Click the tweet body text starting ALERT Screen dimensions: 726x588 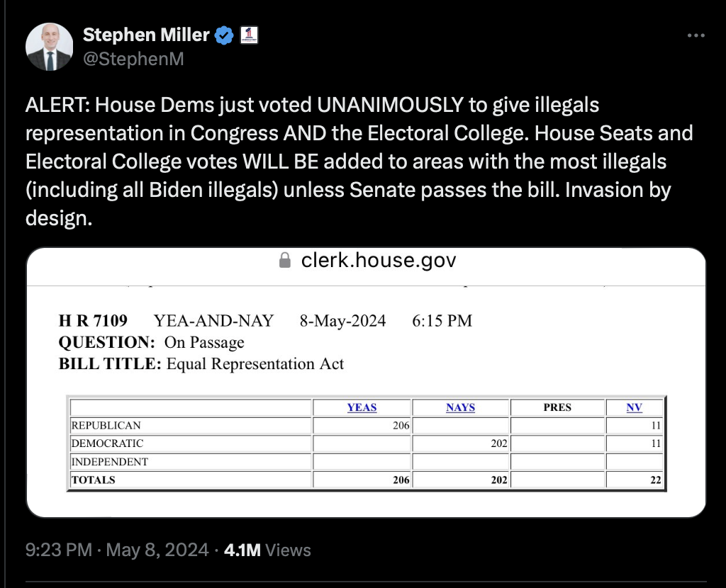click(x=359, y=162)
